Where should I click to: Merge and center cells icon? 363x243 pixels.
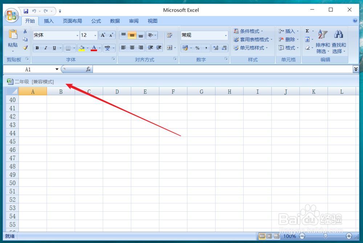coord(170,48)
